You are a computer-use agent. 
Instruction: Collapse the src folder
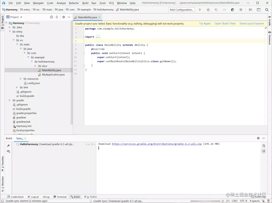point(13,40)
